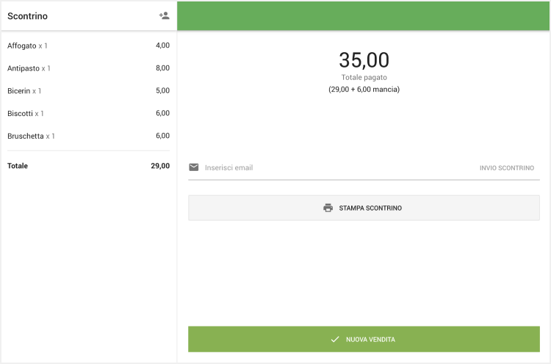Click the printer icon on Stampa Scontrino
The image size is (551, 364).
point(328,208)
